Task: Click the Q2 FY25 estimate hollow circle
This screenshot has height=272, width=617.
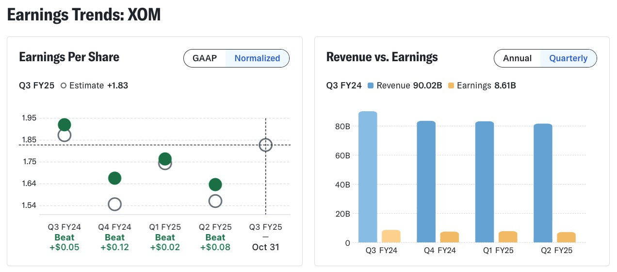Action: tap(215, 201)
